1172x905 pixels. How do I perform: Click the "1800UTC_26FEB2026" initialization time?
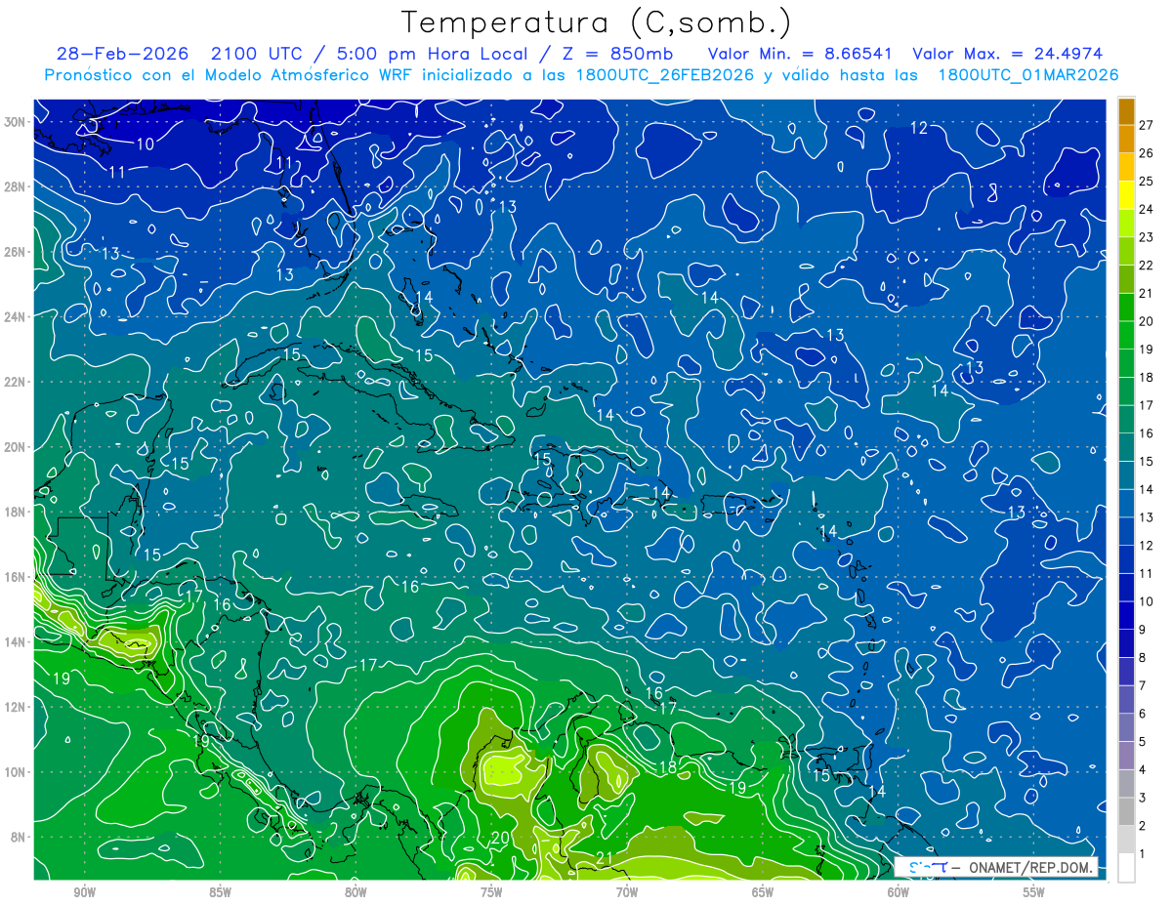[664, 75]
